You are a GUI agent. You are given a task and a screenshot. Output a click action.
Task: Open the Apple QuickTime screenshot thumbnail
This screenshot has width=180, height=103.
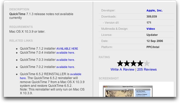[128, 91]
